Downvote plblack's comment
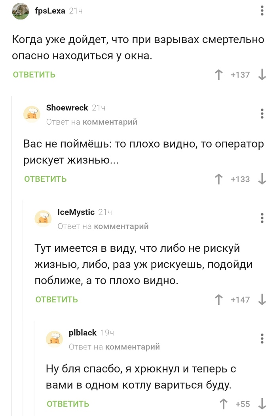Viewport: 277px width, 416px height. tap(262, 404)
